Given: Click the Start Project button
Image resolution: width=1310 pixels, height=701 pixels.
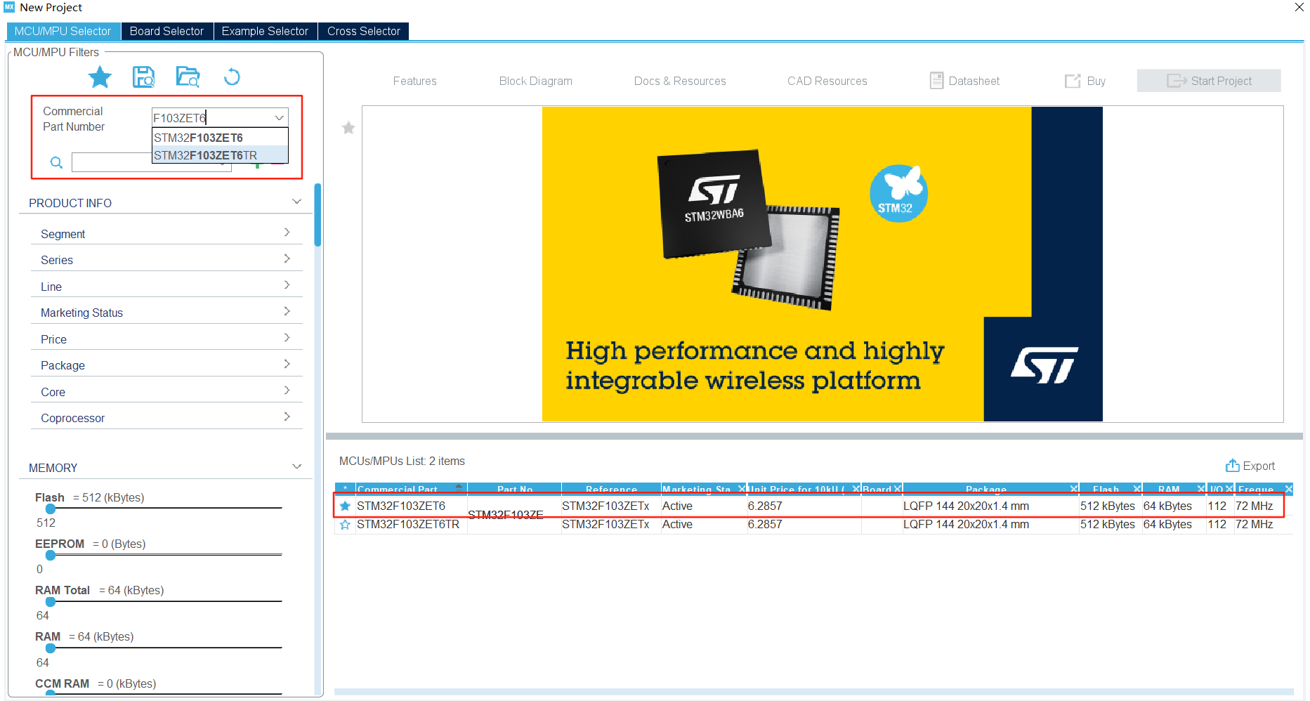Looking at the screenshot, I should (1209, 81).
